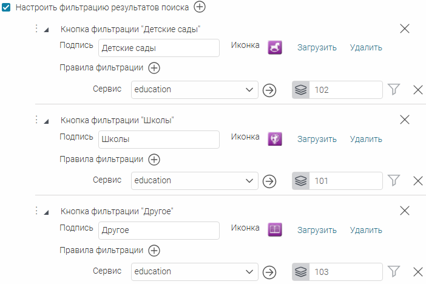Add a filtering rule for Школы

(x=154, y=159)
